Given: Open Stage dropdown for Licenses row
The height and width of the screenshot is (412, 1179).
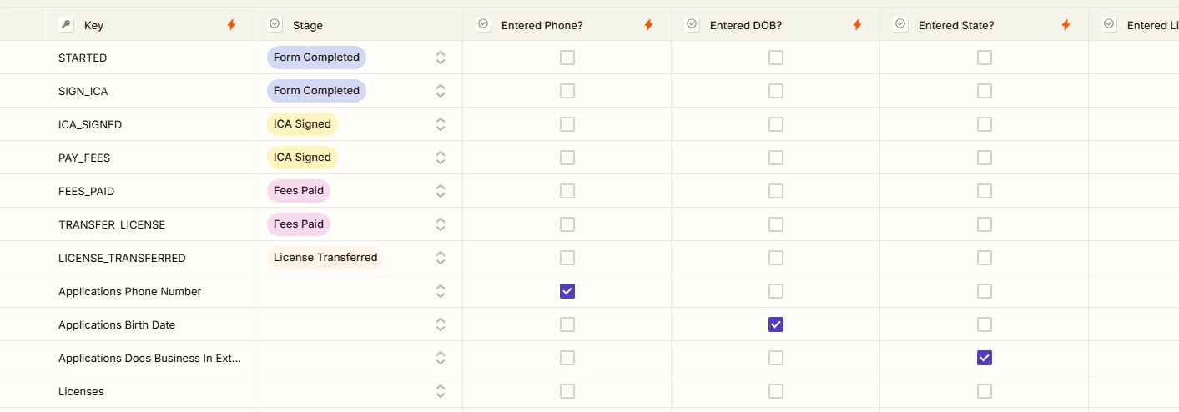Looking at the screenshot, I should click(x=441, y=391).
